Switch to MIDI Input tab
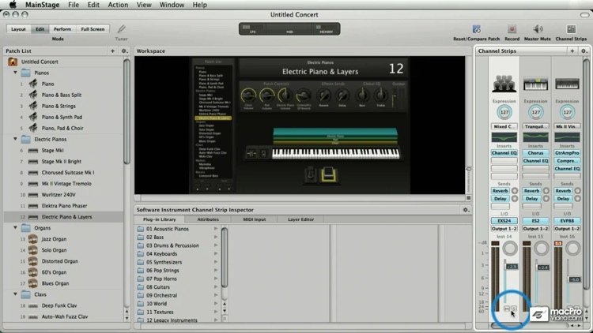593x333 pixels. [x=254, y=219]
